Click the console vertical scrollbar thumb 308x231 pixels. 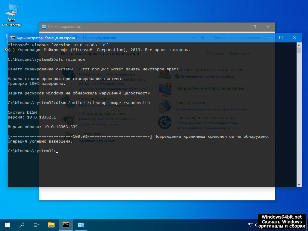point(299,50)
